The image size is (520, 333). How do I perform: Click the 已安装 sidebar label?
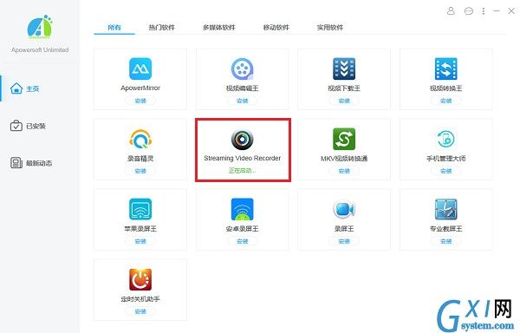(36, 126)
